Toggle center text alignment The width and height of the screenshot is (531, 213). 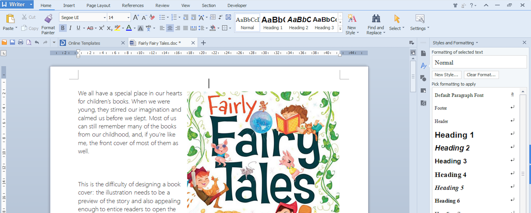tap(170, 28)
